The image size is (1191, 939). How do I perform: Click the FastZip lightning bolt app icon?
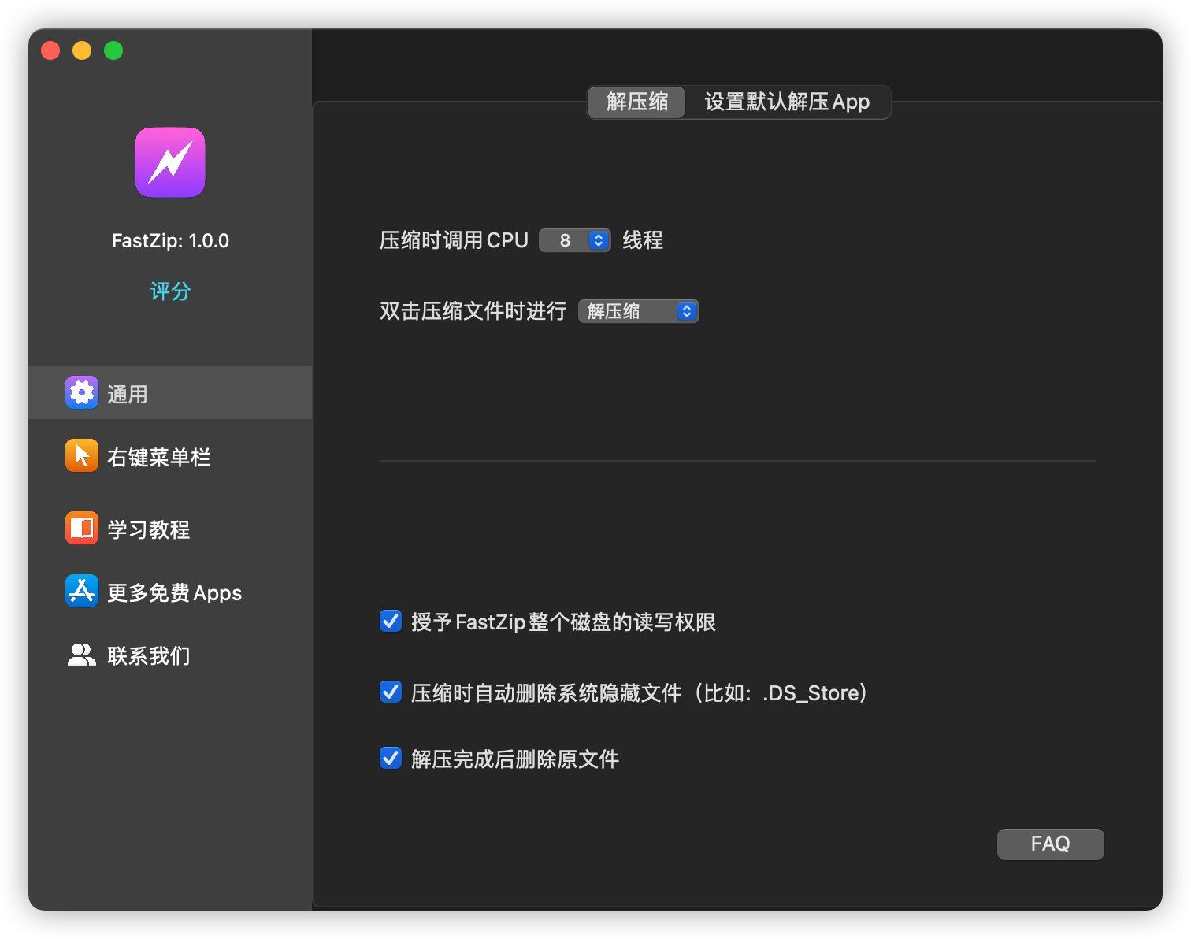tap(169, 162)
